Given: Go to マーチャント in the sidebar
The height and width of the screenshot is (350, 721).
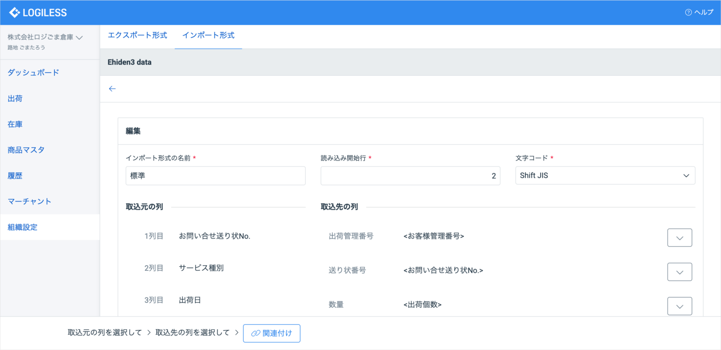Looking at the screenshot, I should click(30, 201).
